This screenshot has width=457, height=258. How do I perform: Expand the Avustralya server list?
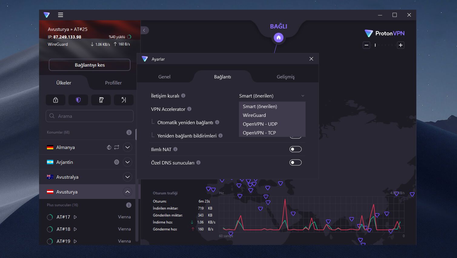coord(127,177)
